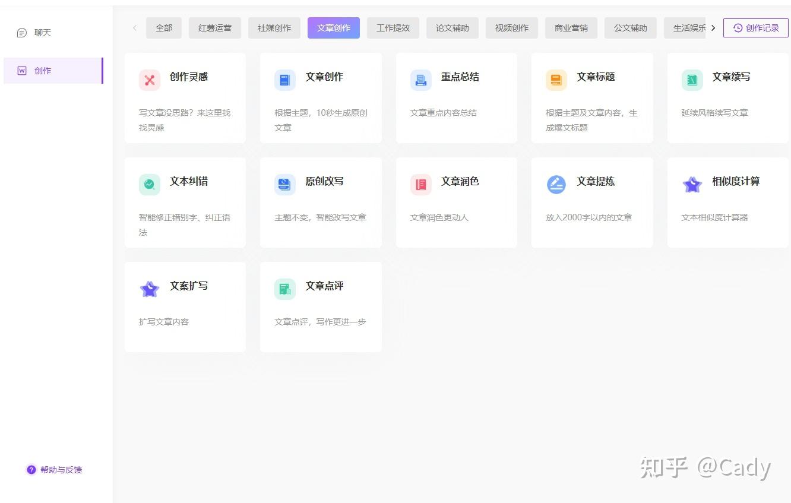Click description 文章重点内容总结
The image size is (791, 503).
[444, 113]
